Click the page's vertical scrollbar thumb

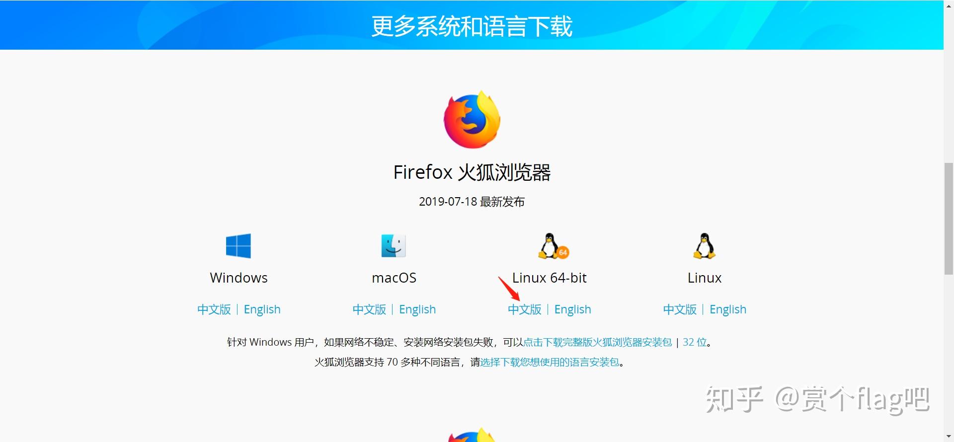949,219
